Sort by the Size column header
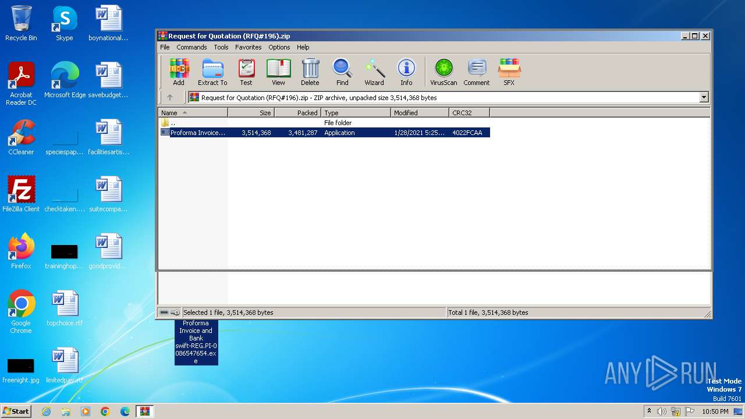This screenshot has height=419, width=745. click(251, 113)
